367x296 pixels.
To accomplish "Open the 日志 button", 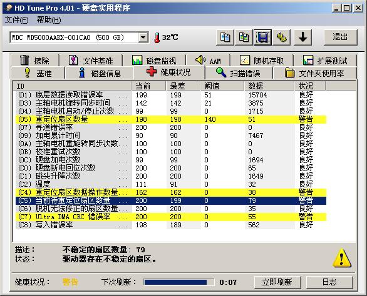I will (329, 282).
